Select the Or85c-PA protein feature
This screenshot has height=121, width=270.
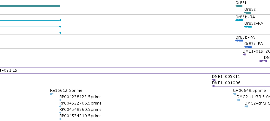(248, 47)
